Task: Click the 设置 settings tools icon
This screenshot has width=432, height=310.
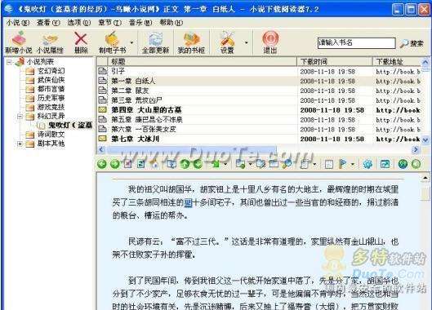Action: coord(227,42)
